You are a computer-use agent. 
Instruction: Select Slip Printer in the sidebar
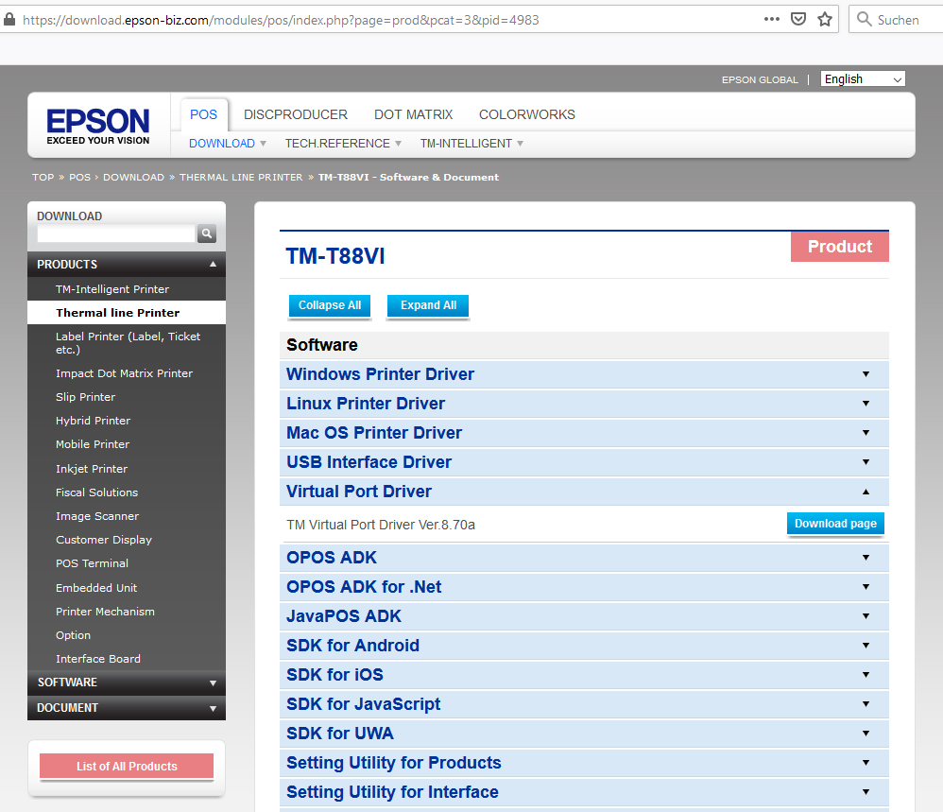[127, 397]
